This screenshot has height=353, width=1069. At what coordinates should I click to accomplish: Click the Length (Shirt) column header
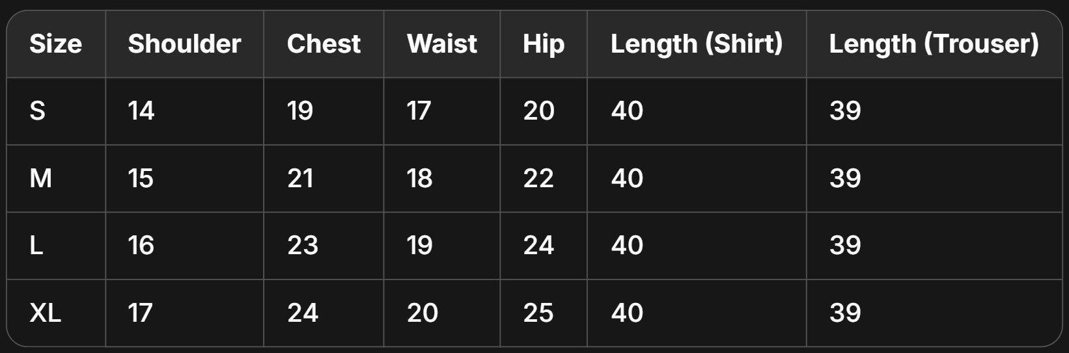697,44
